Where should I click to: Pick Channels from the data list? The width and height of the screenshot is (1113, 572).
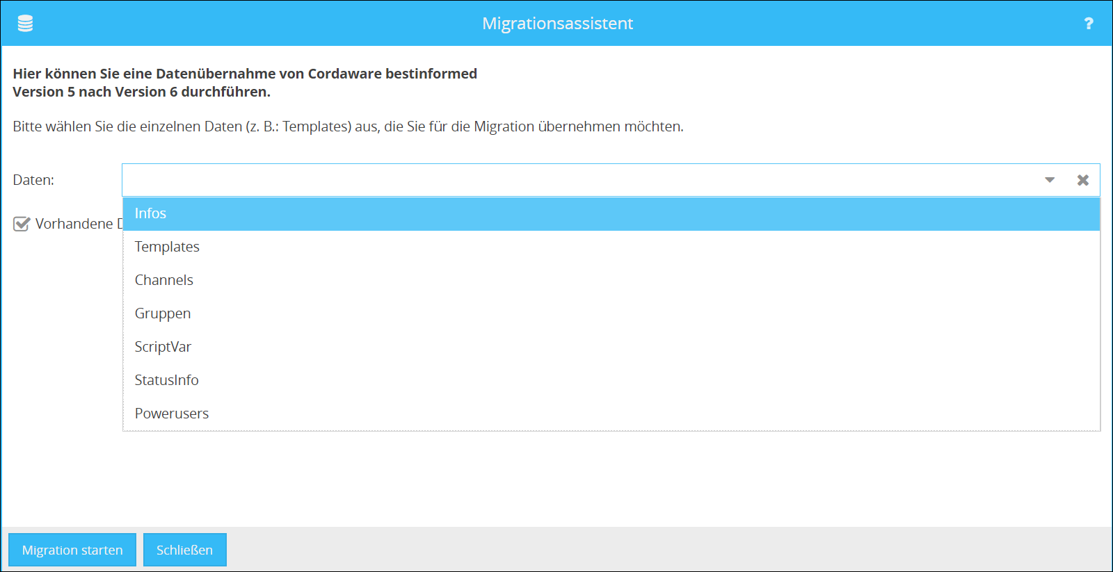click(611, 280)
